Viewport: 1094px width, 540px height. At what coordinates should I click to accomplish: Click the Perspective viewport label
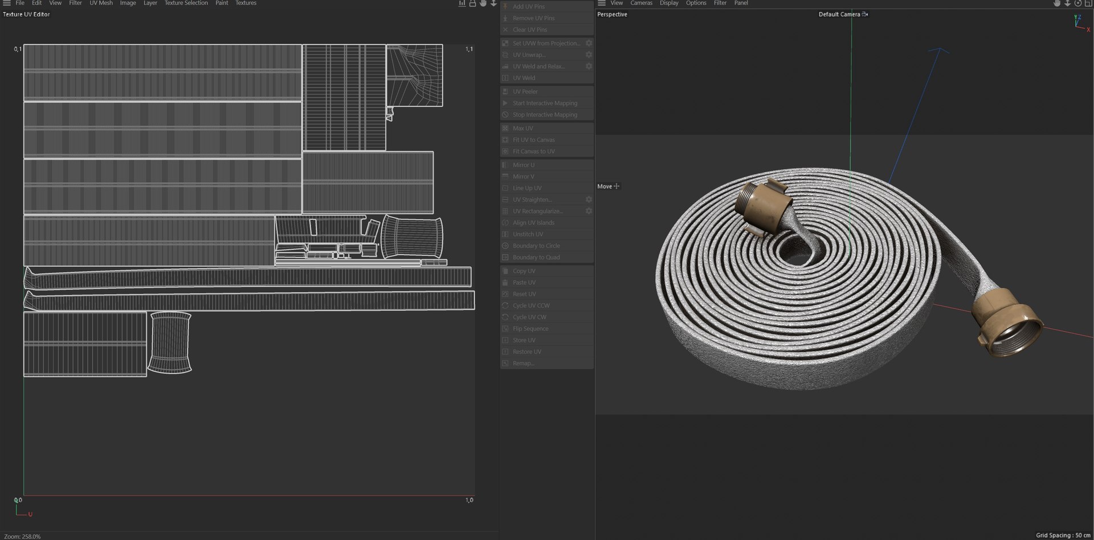pos(612,14)
